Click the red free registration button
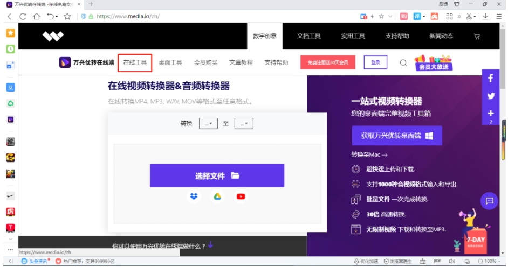508x267 pixels. click(328, 62)
